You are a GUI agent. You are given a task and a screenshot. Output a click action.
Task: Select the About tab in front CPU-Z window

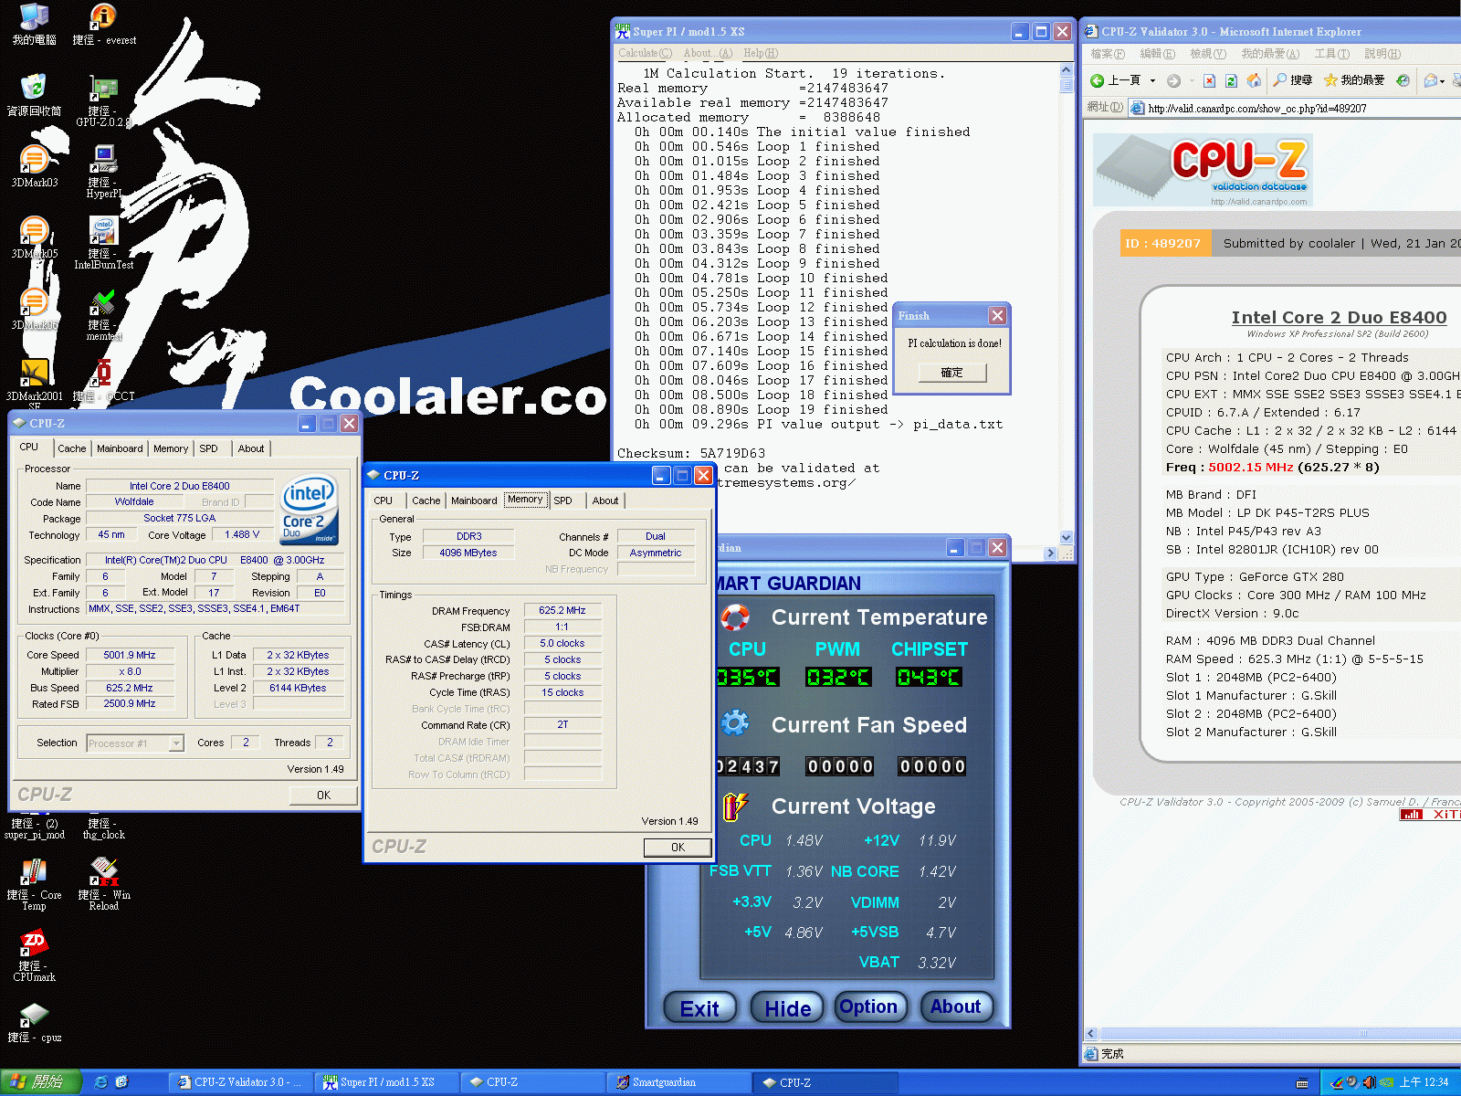605,501
